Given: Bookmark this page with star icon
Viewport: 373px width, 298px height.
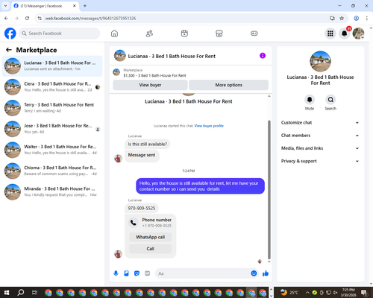Looking at the screenshot, I should tap(342, 18).
